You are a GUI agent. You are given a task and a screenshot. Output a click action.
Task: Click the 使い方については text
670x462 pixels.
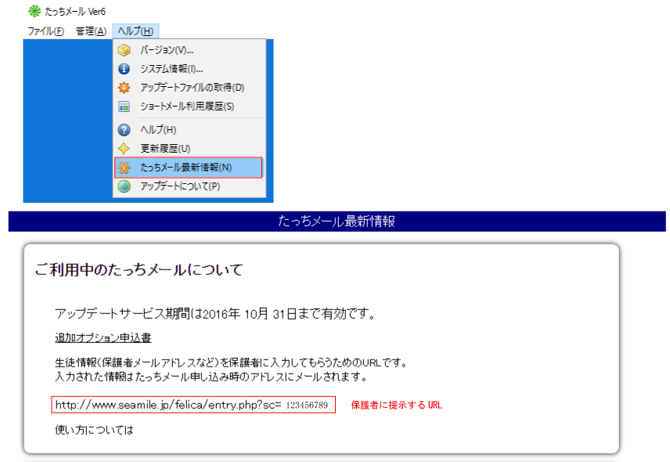point(94,430)
